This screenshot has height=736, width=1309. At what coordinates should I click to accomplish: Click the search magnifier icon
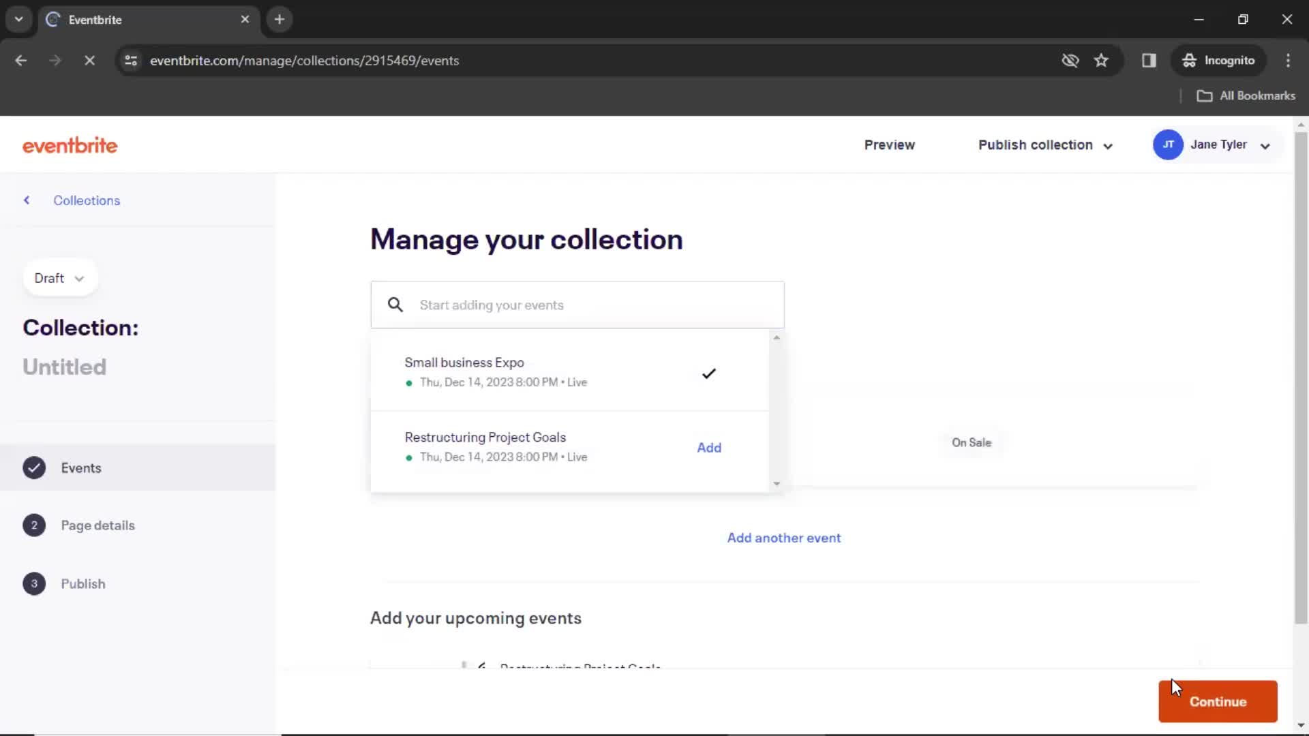[395, 305]
